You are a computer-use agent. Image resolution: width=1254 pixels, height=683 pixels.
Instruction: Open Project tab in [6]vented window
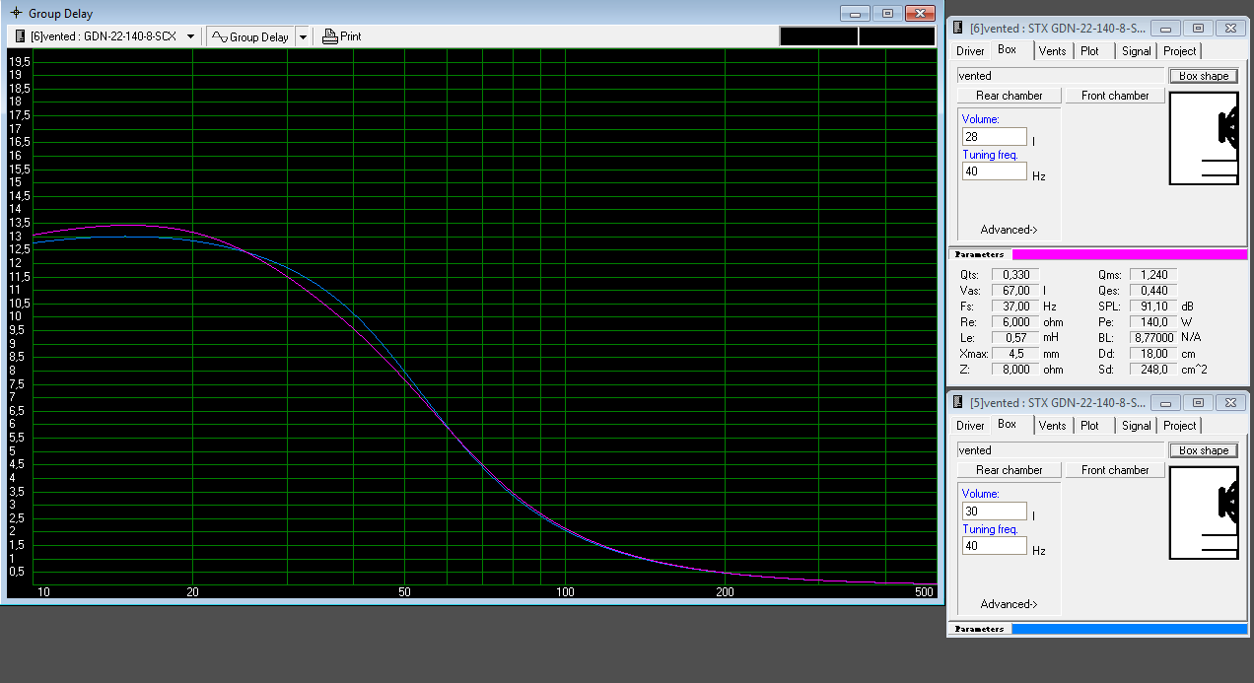click(1179, 51)
